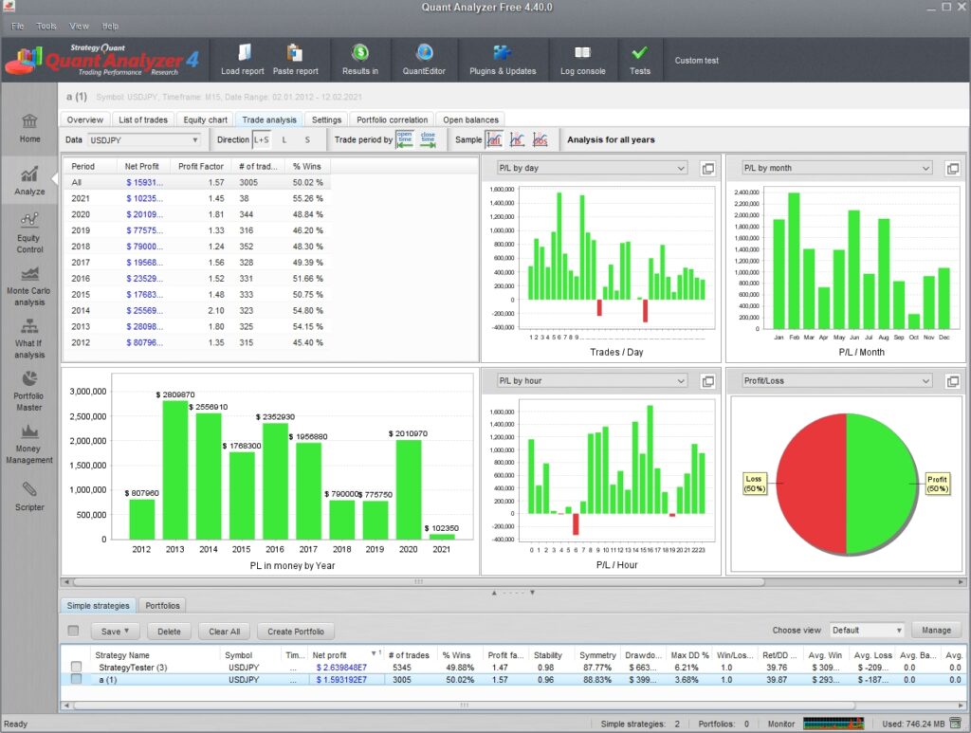Click the Clear All button
Screen dimensions: 971x733
pos(224,632)
